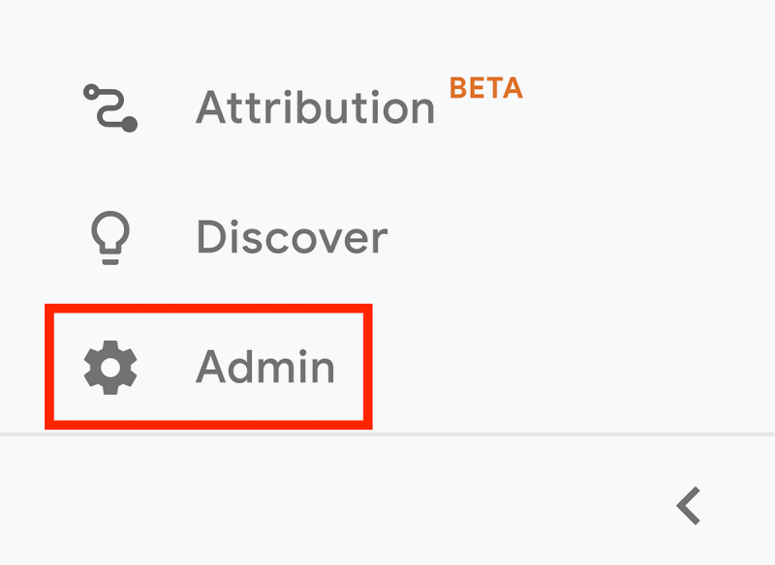Screen dimensions: 775x565
Task: Click the orange BETA badge
Action: tap(485, 89)
